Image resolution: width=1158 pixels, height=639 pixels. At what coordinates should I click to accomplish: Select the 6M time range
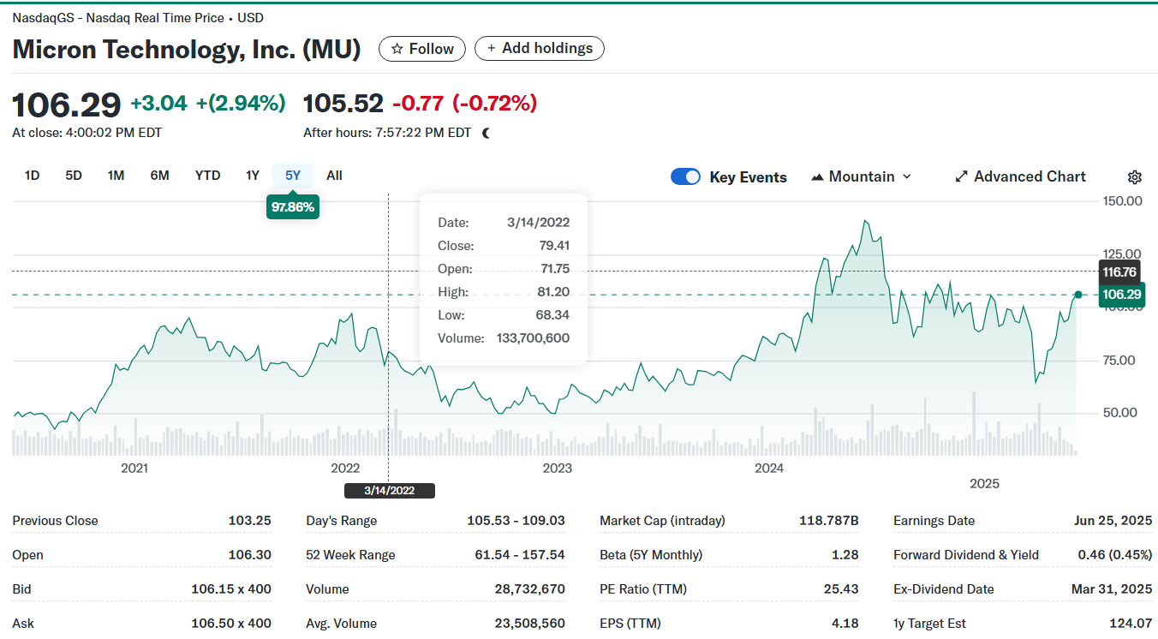click(x=159, y=176)
